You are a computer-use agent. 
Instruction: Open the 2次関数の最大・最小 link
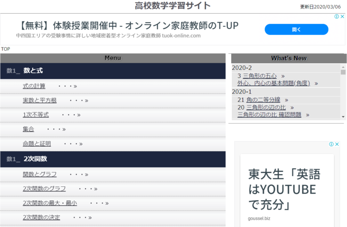pyautogui.click(x=50, y=203)
